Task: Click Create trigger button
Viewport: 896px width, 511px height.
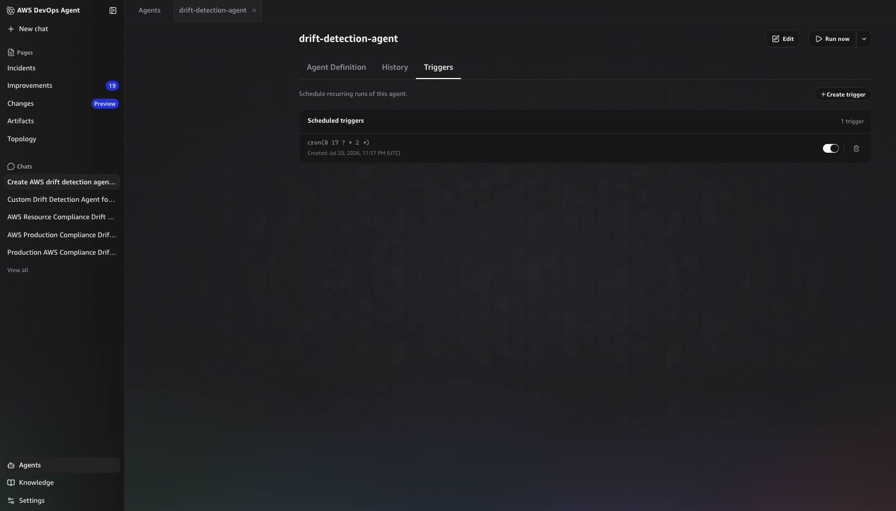Action: coord(843,94)
